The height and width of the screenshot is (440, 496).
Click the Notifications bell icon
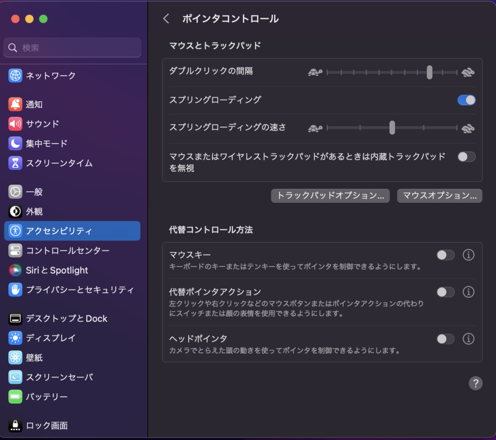tap(15, 104)
